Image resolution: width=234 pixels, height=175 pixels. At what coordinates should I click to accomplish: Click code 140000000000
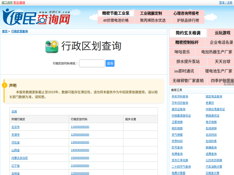(80, 150)
